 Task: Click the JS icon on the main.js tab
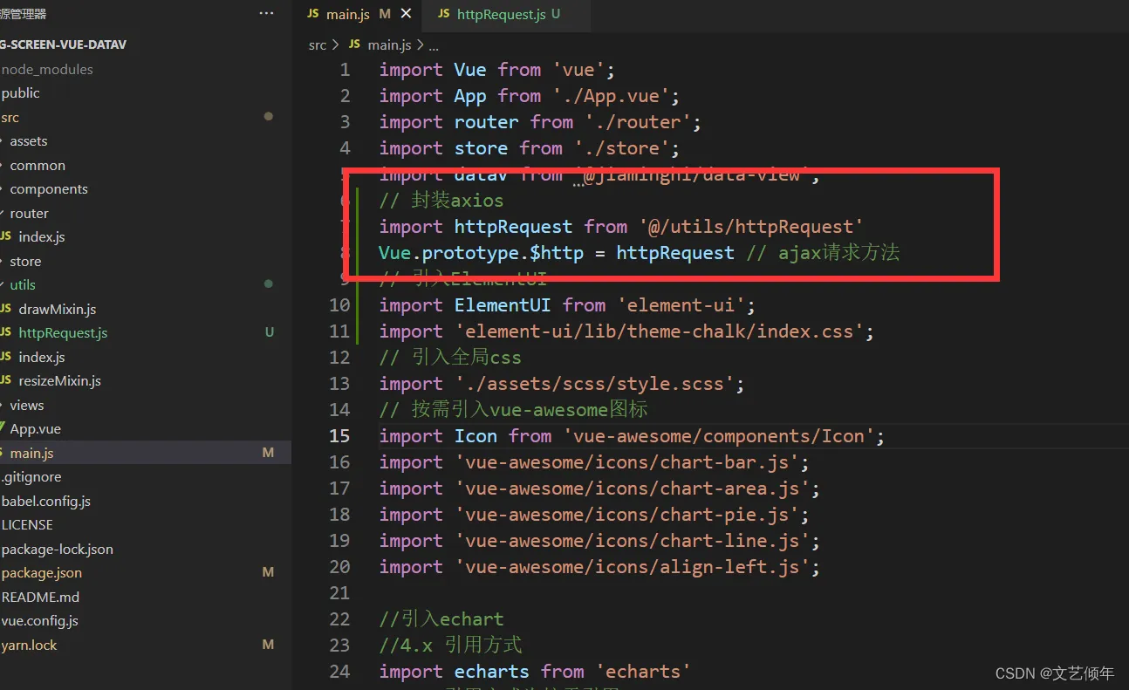(x=313, y=15)
